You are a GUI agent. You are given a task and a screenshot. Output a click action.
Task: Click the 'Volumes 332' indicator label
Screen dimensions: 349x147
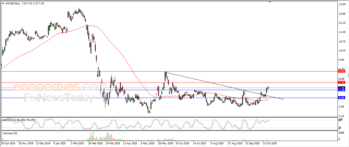coord(10,133)
